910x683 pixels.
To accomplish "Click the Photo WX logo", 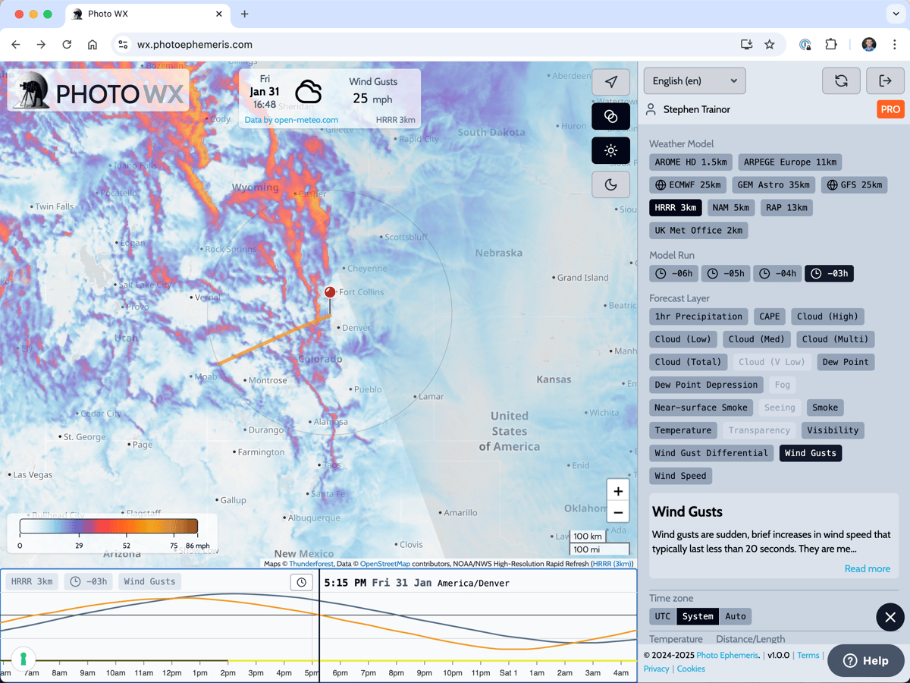I will point(98,90).
